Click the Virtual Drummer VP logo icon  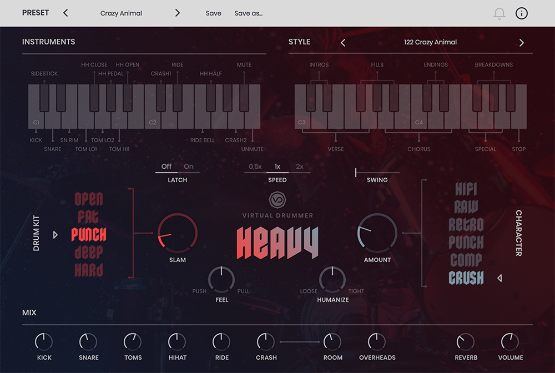277,200
